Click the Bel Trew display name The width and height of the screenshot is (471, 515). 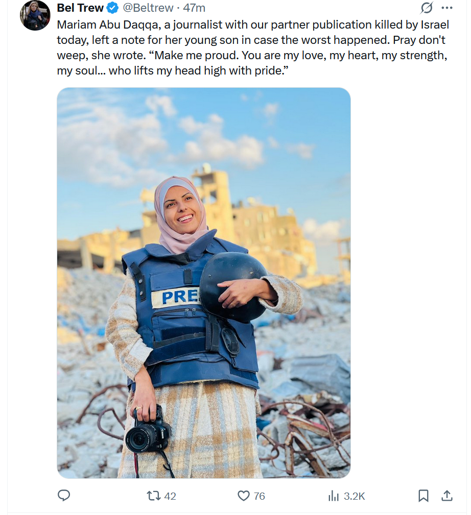[80, 8]
